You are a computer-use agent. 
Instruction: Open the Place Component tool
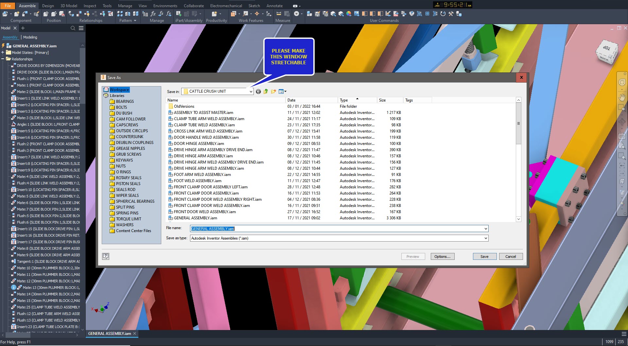(6, 14)
